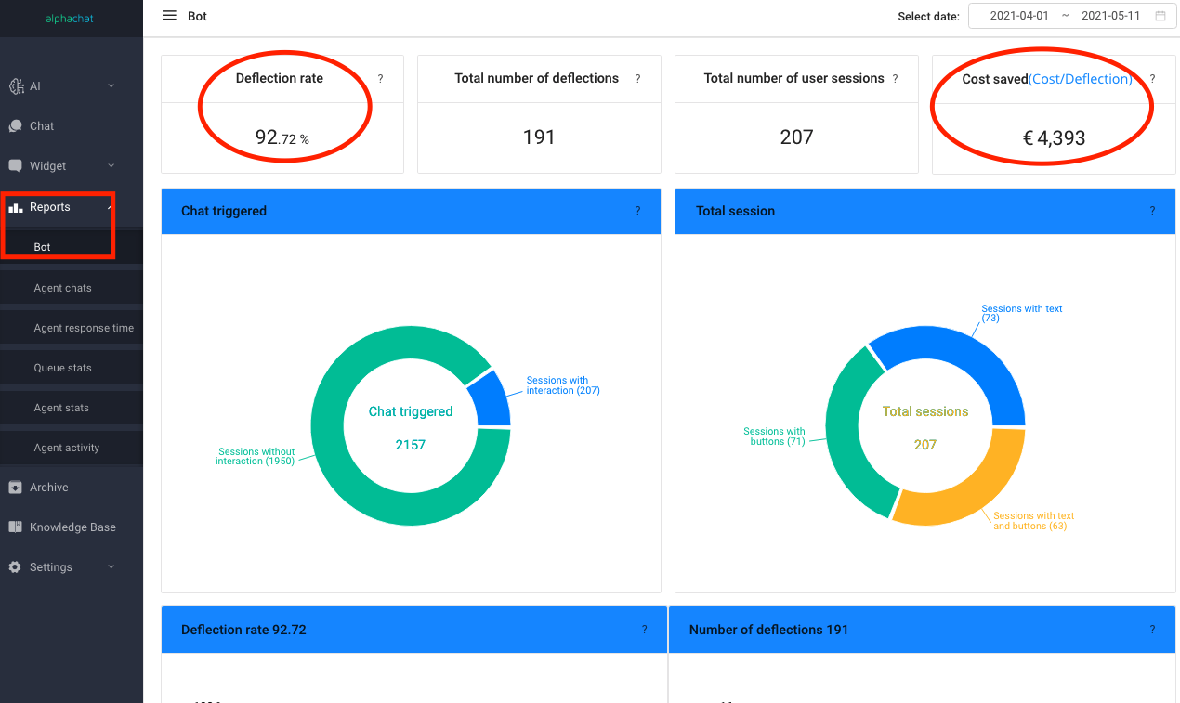Expand the Settings menu chevron
The height and width of the screenshot is (703, 1180).
pyautogui.click(x=111, y=567)
